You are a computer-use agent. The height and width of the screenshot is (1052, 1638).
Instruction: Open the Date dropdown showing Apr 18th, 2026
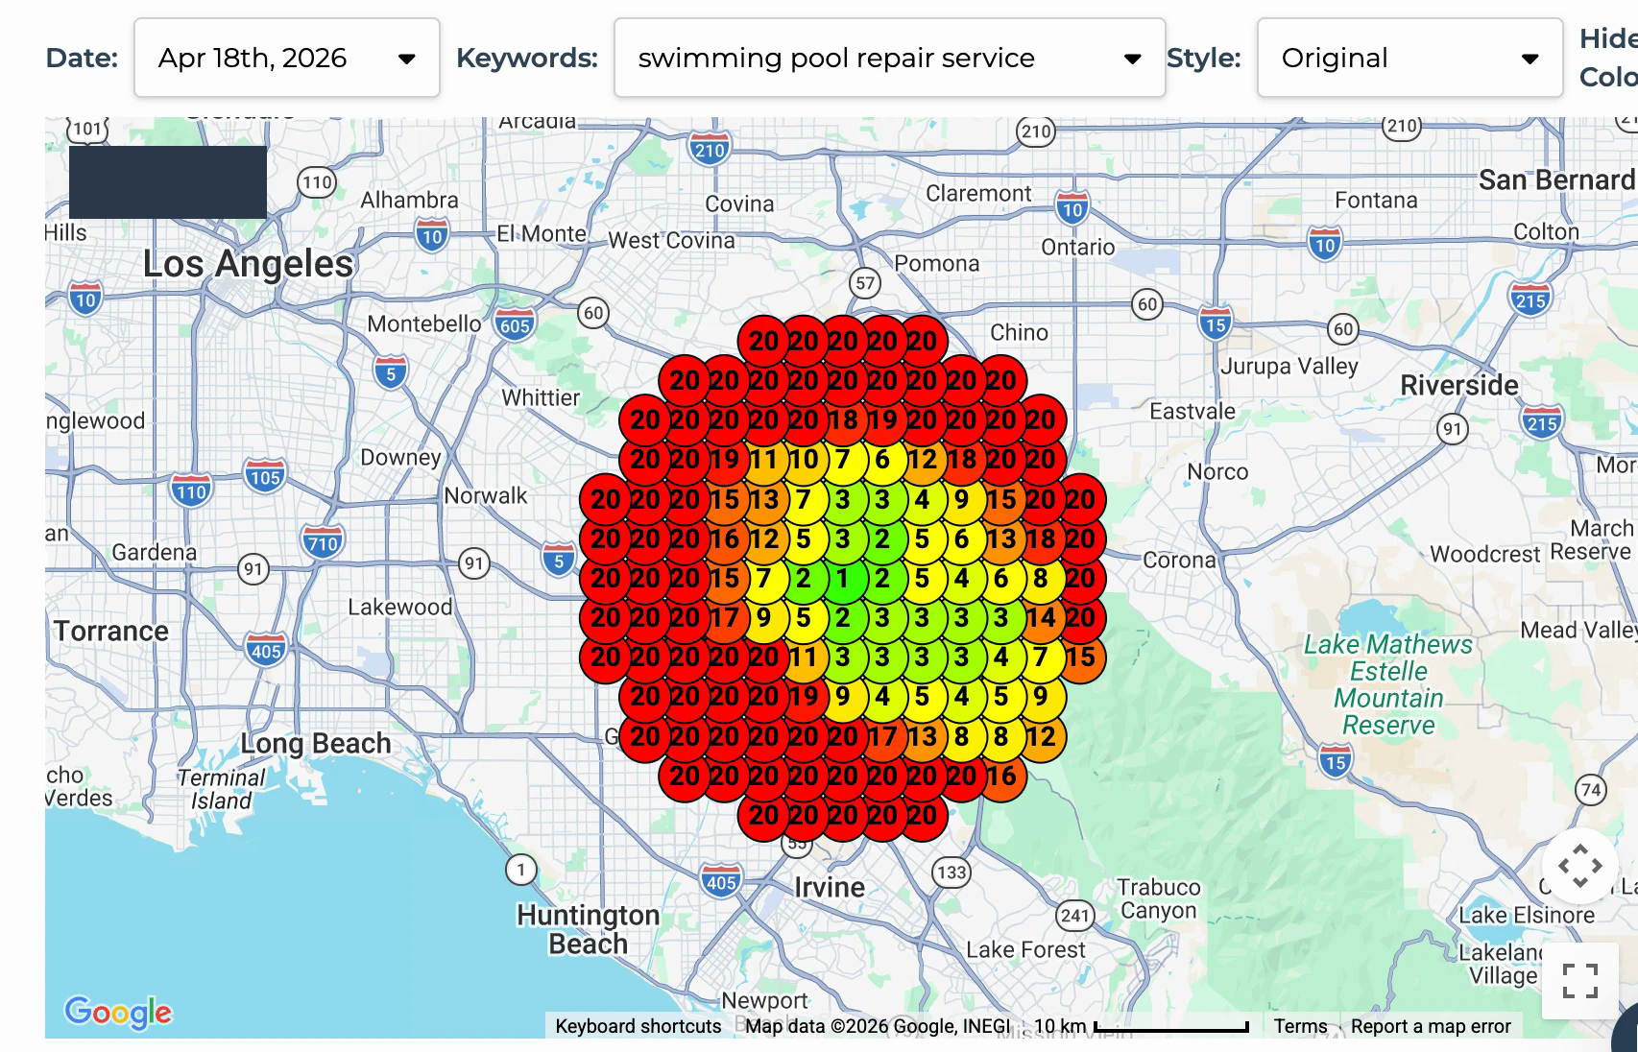(286, 58)
